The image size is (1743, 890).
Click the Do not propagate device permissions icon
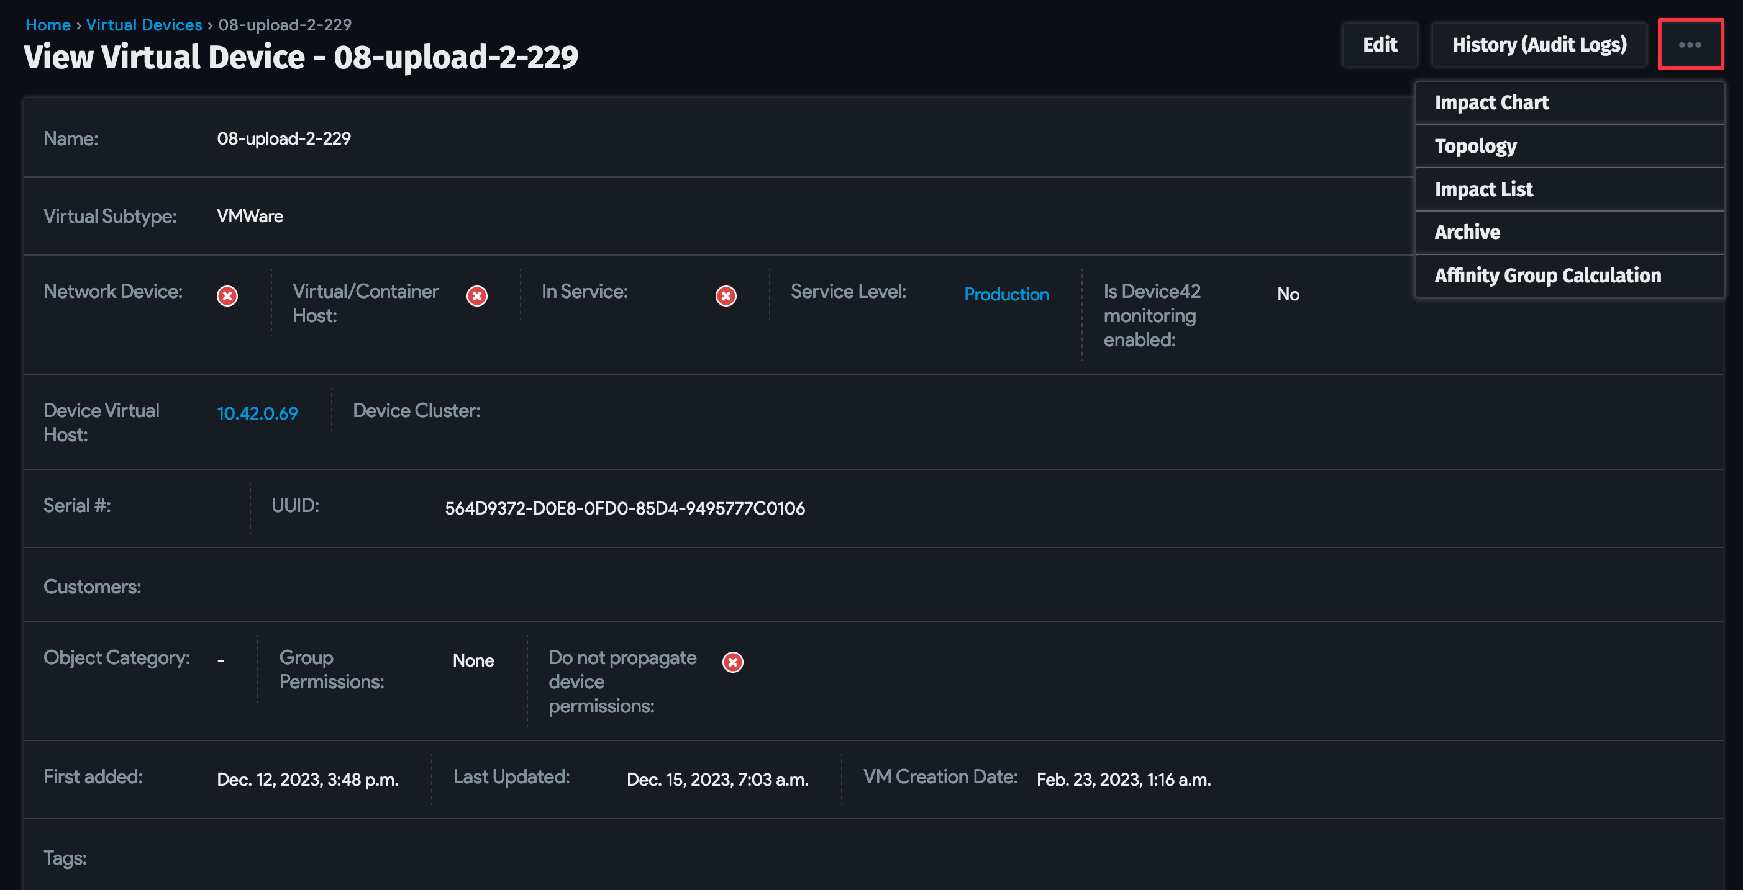click(x=733, y=663)
